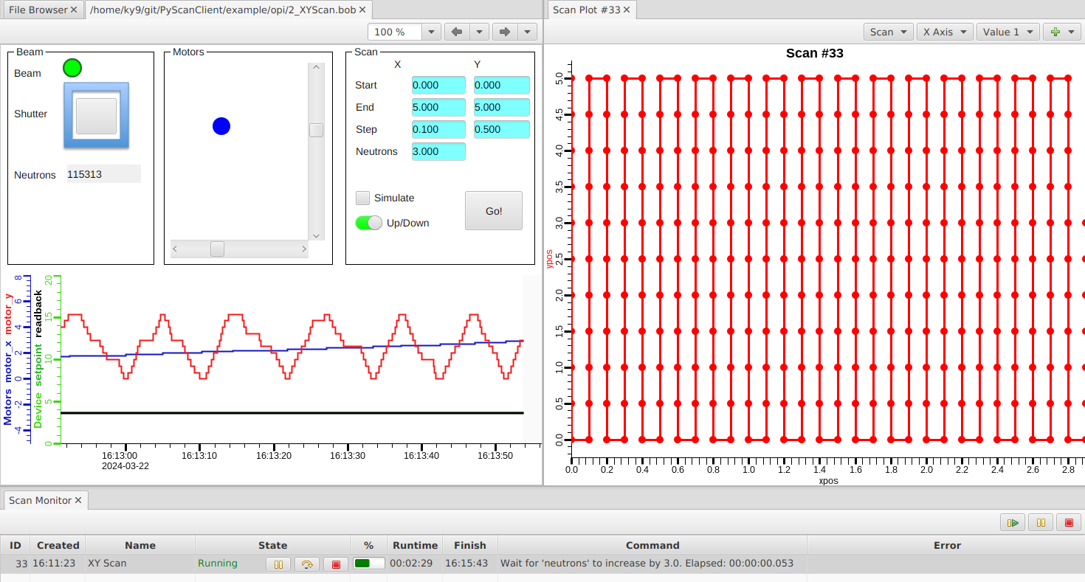Abort the XY Scan using its red stop icon

click(336, 564)
